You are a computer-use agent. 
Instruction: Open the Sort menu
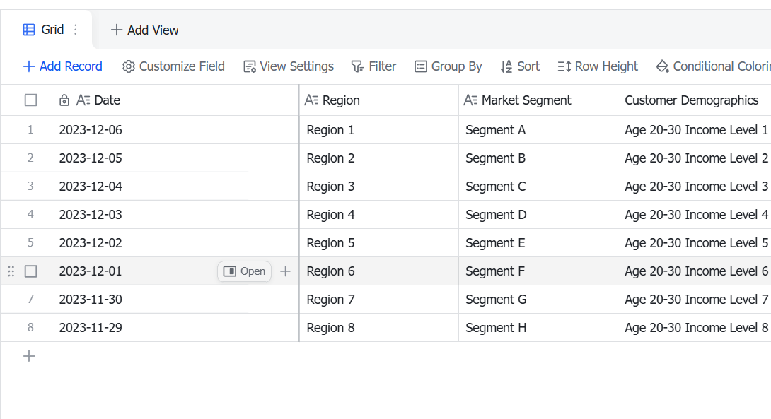tap(520, 66)
